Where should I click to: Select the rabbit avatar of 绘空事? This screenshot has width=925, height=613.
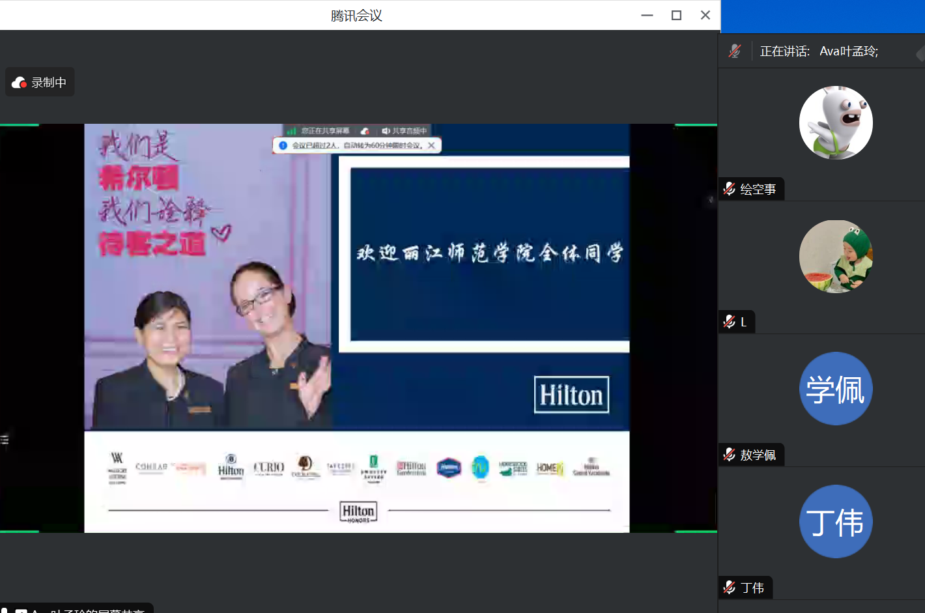tap(836, 122)
